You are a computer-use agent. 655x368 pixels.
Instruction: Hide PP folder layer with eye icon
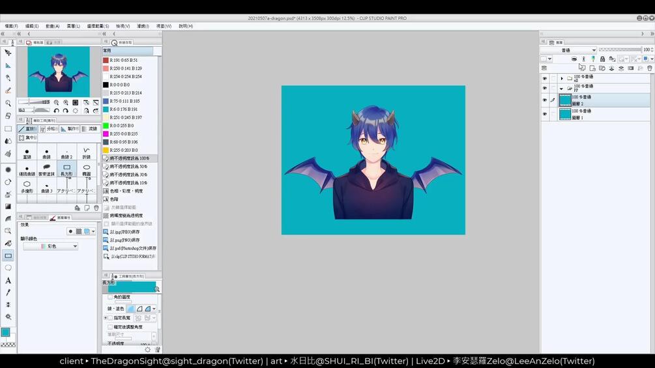coord(544,88)
